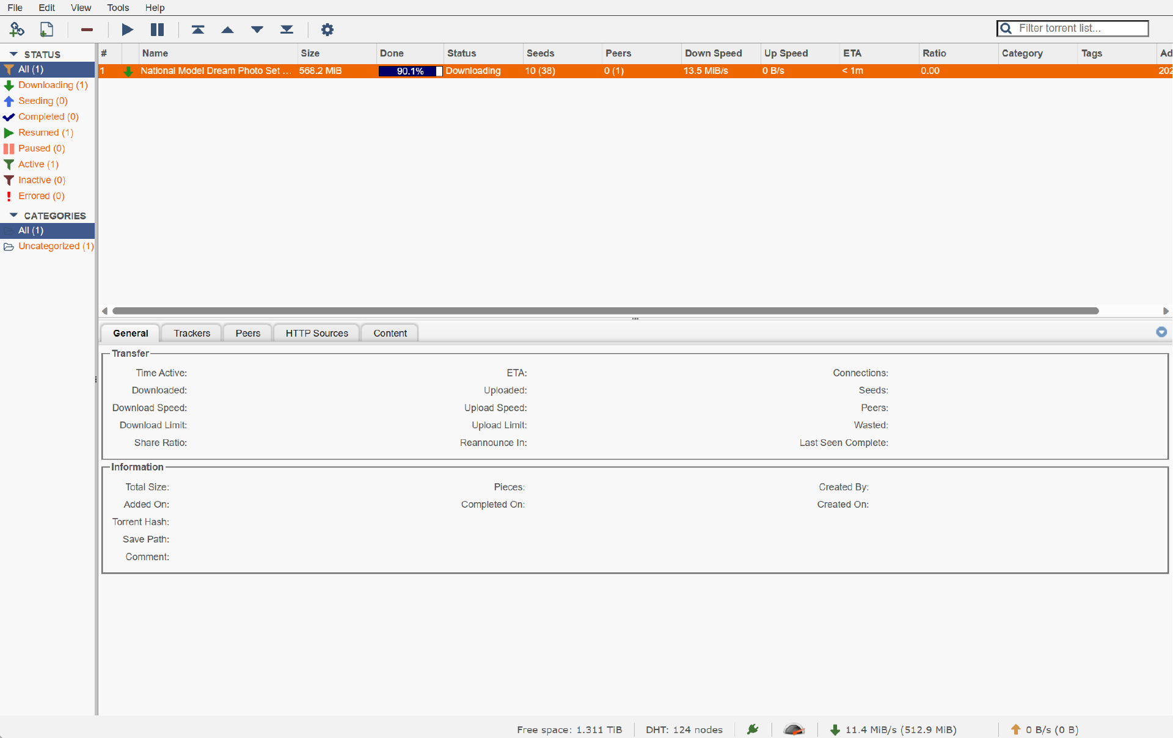Sort torrents by the Down Speed column

(713, 53)
